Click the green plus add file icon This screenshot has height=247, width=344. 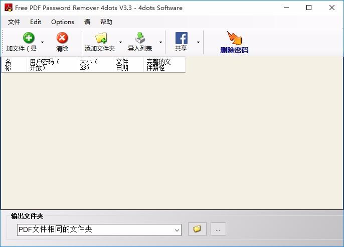[x=29, y=38]
